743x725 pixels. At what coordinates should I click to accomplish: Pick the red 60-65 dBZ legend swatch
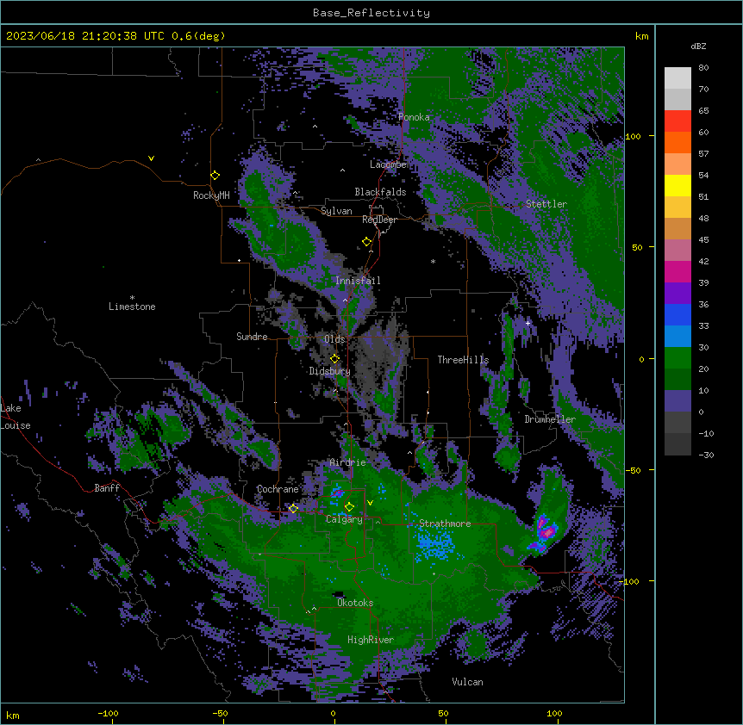pyautogui.click(x=677, y=121)
